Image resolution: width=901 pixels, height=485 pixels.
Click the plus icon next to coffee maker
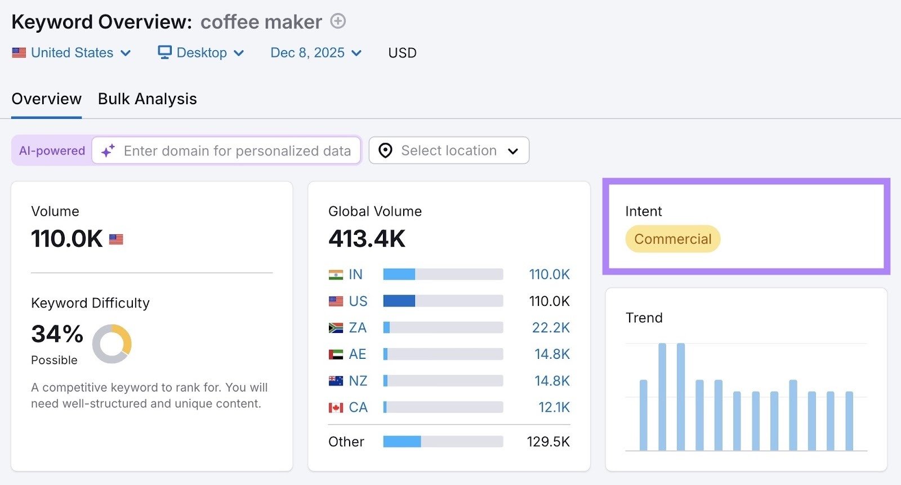coord(338,21)
